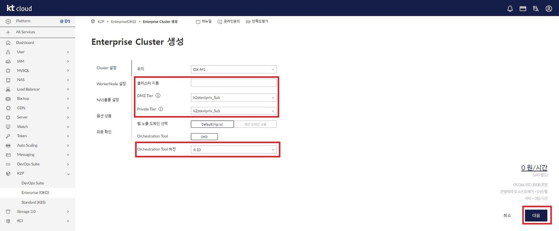Click the Dashboard home icon
559x231 pixels.
[8, 43]
